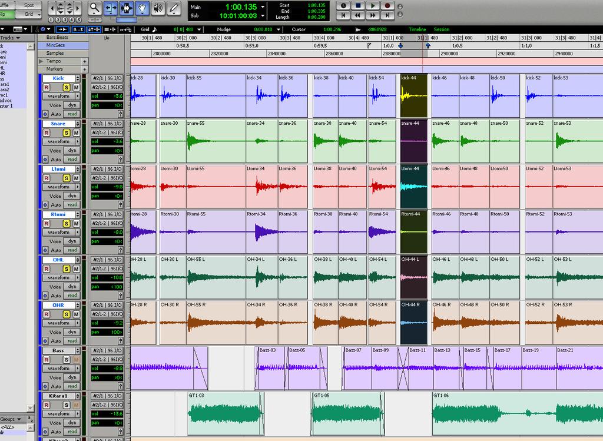The height and width of the screenshot is (441, 603).
Task: Select the Selector waveform tool
Action: click(x=126, y=8)
